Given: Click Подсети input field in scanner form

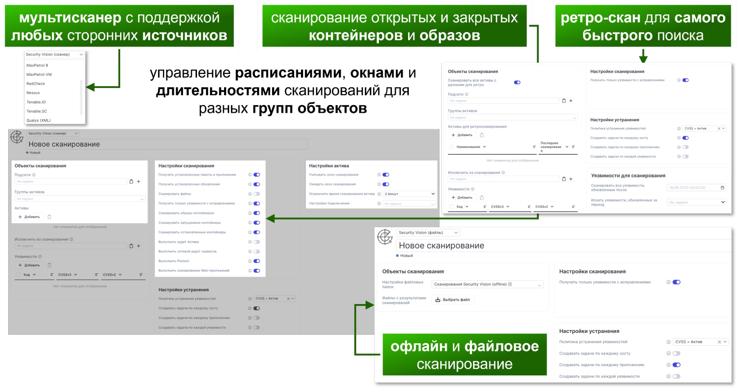Looking at the screenshot, I should (x=71, y=181).
